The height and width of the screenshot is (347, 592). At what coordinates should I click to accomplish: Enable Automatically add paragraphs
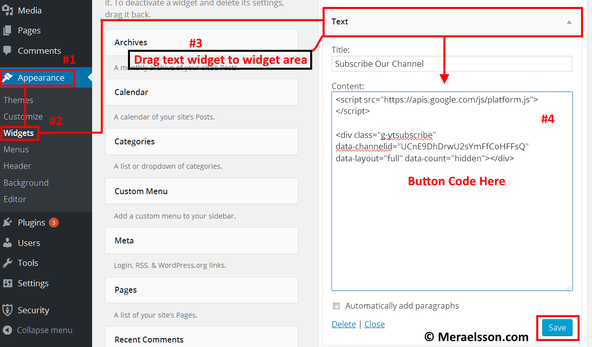click(x=336, y=306)
